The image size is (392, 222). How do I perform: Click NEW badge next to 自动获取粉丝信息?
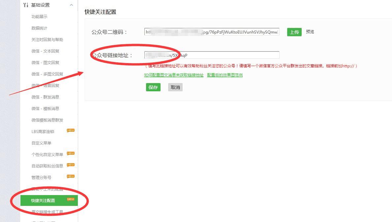click(71, 165)
